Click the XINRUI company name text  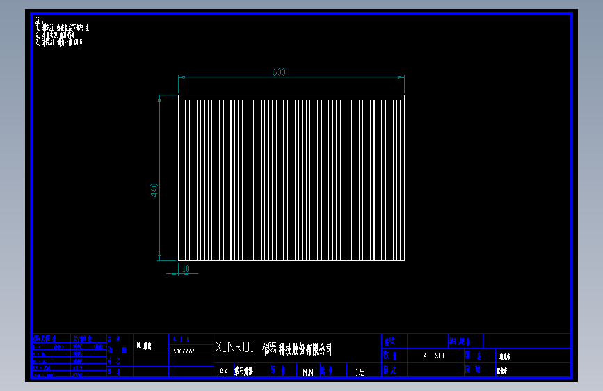point(234,347)
